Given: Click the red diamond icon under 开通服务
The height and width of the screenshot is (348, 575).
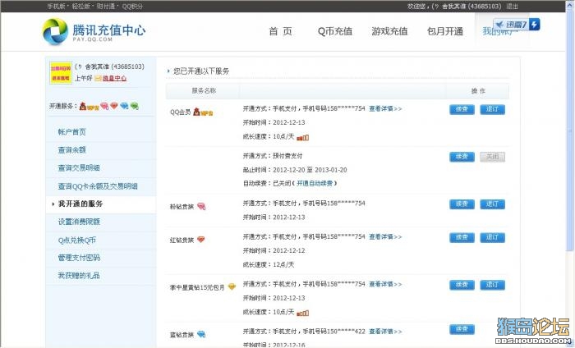Looking at the screenshot, I should [x=114, y=106].
